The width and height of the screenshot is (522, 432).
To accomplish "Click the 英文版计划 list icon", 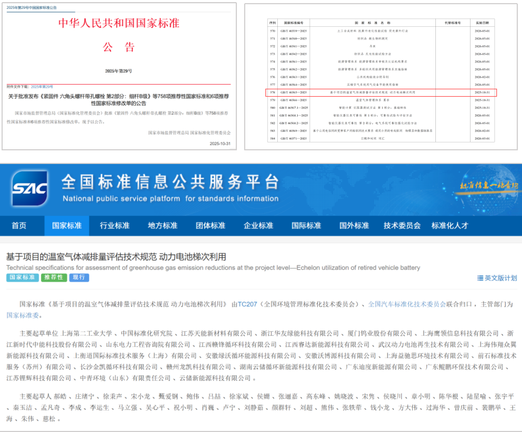I will click(480, 278).
